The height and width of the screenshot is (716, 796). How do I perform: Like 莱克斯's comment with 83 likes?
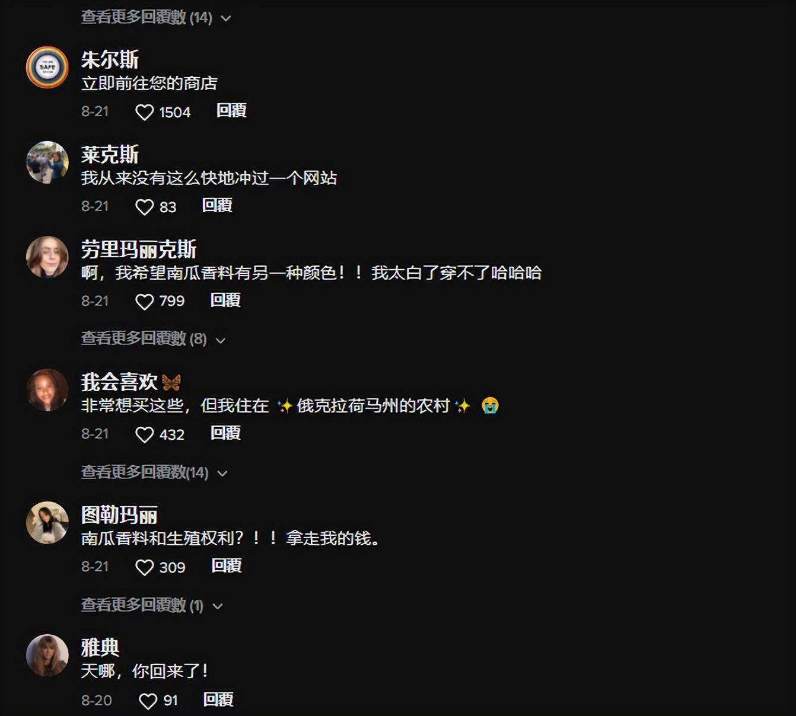144,207
